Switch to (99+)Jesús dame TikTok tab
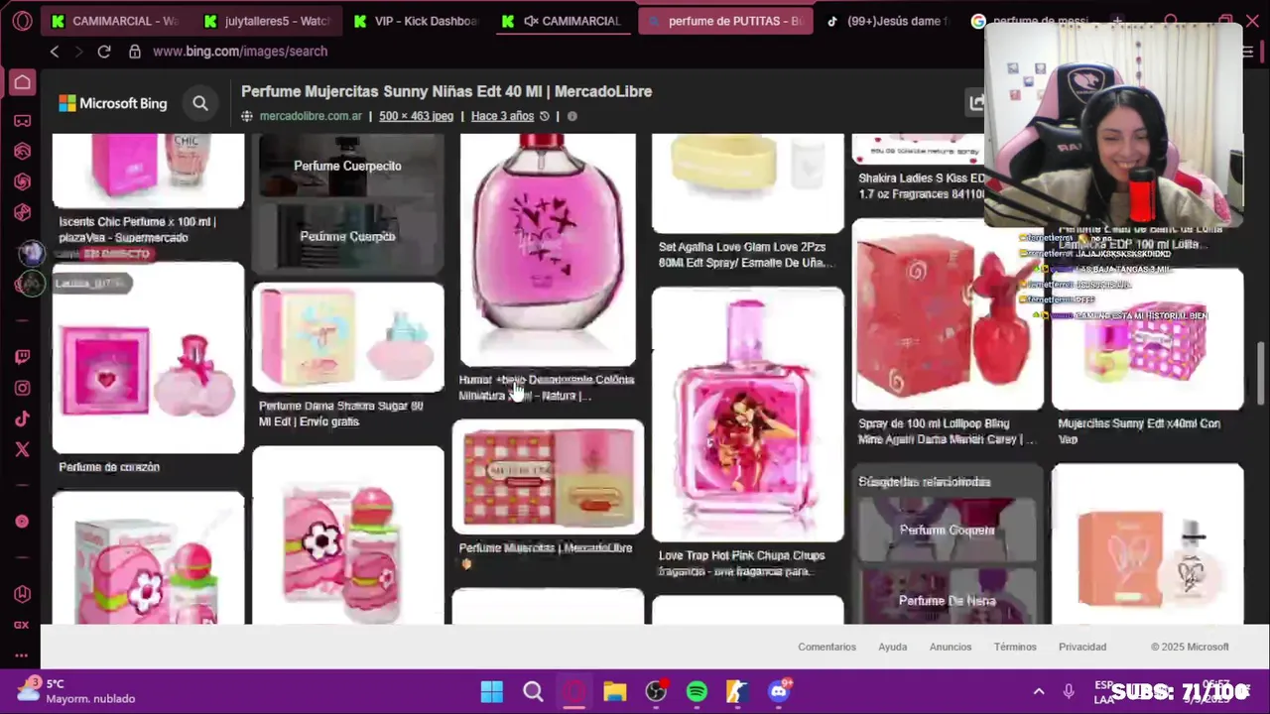The width and height of the screenshot is (1270, 714). 889,21
